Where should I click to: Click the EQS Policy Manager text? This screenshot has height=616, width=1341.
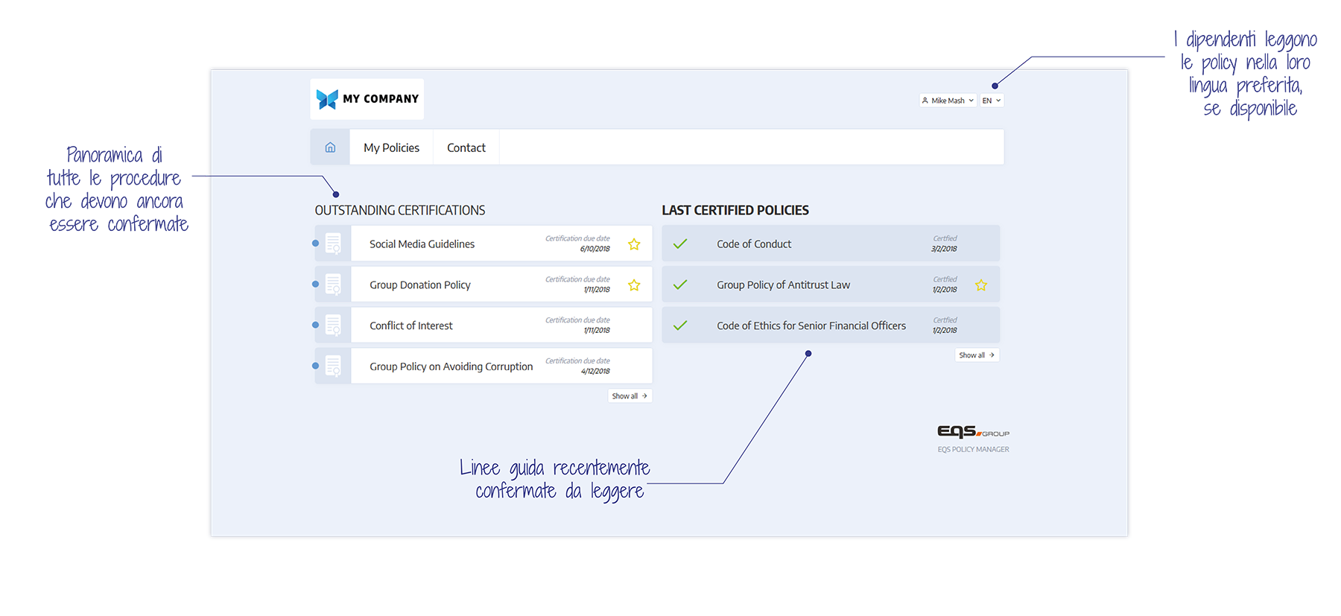coord(973,450)
